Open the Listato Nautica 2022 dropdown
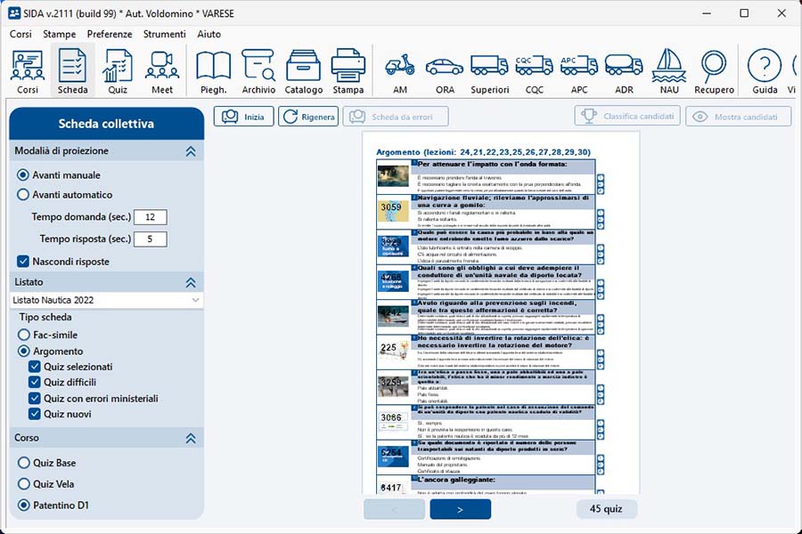Viewport: 802px width, 534px height. click(x=106, y=301)
